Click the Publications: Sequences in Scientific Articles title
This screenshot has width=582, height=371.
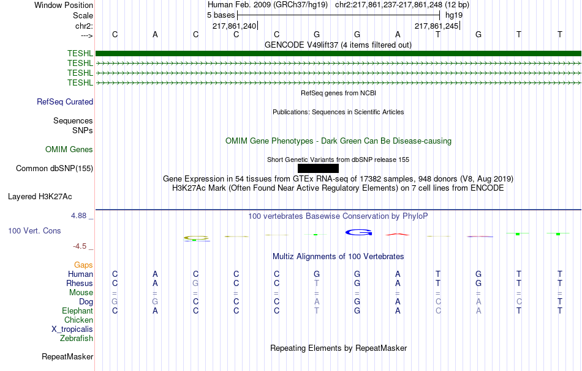[x=338, y=112]
